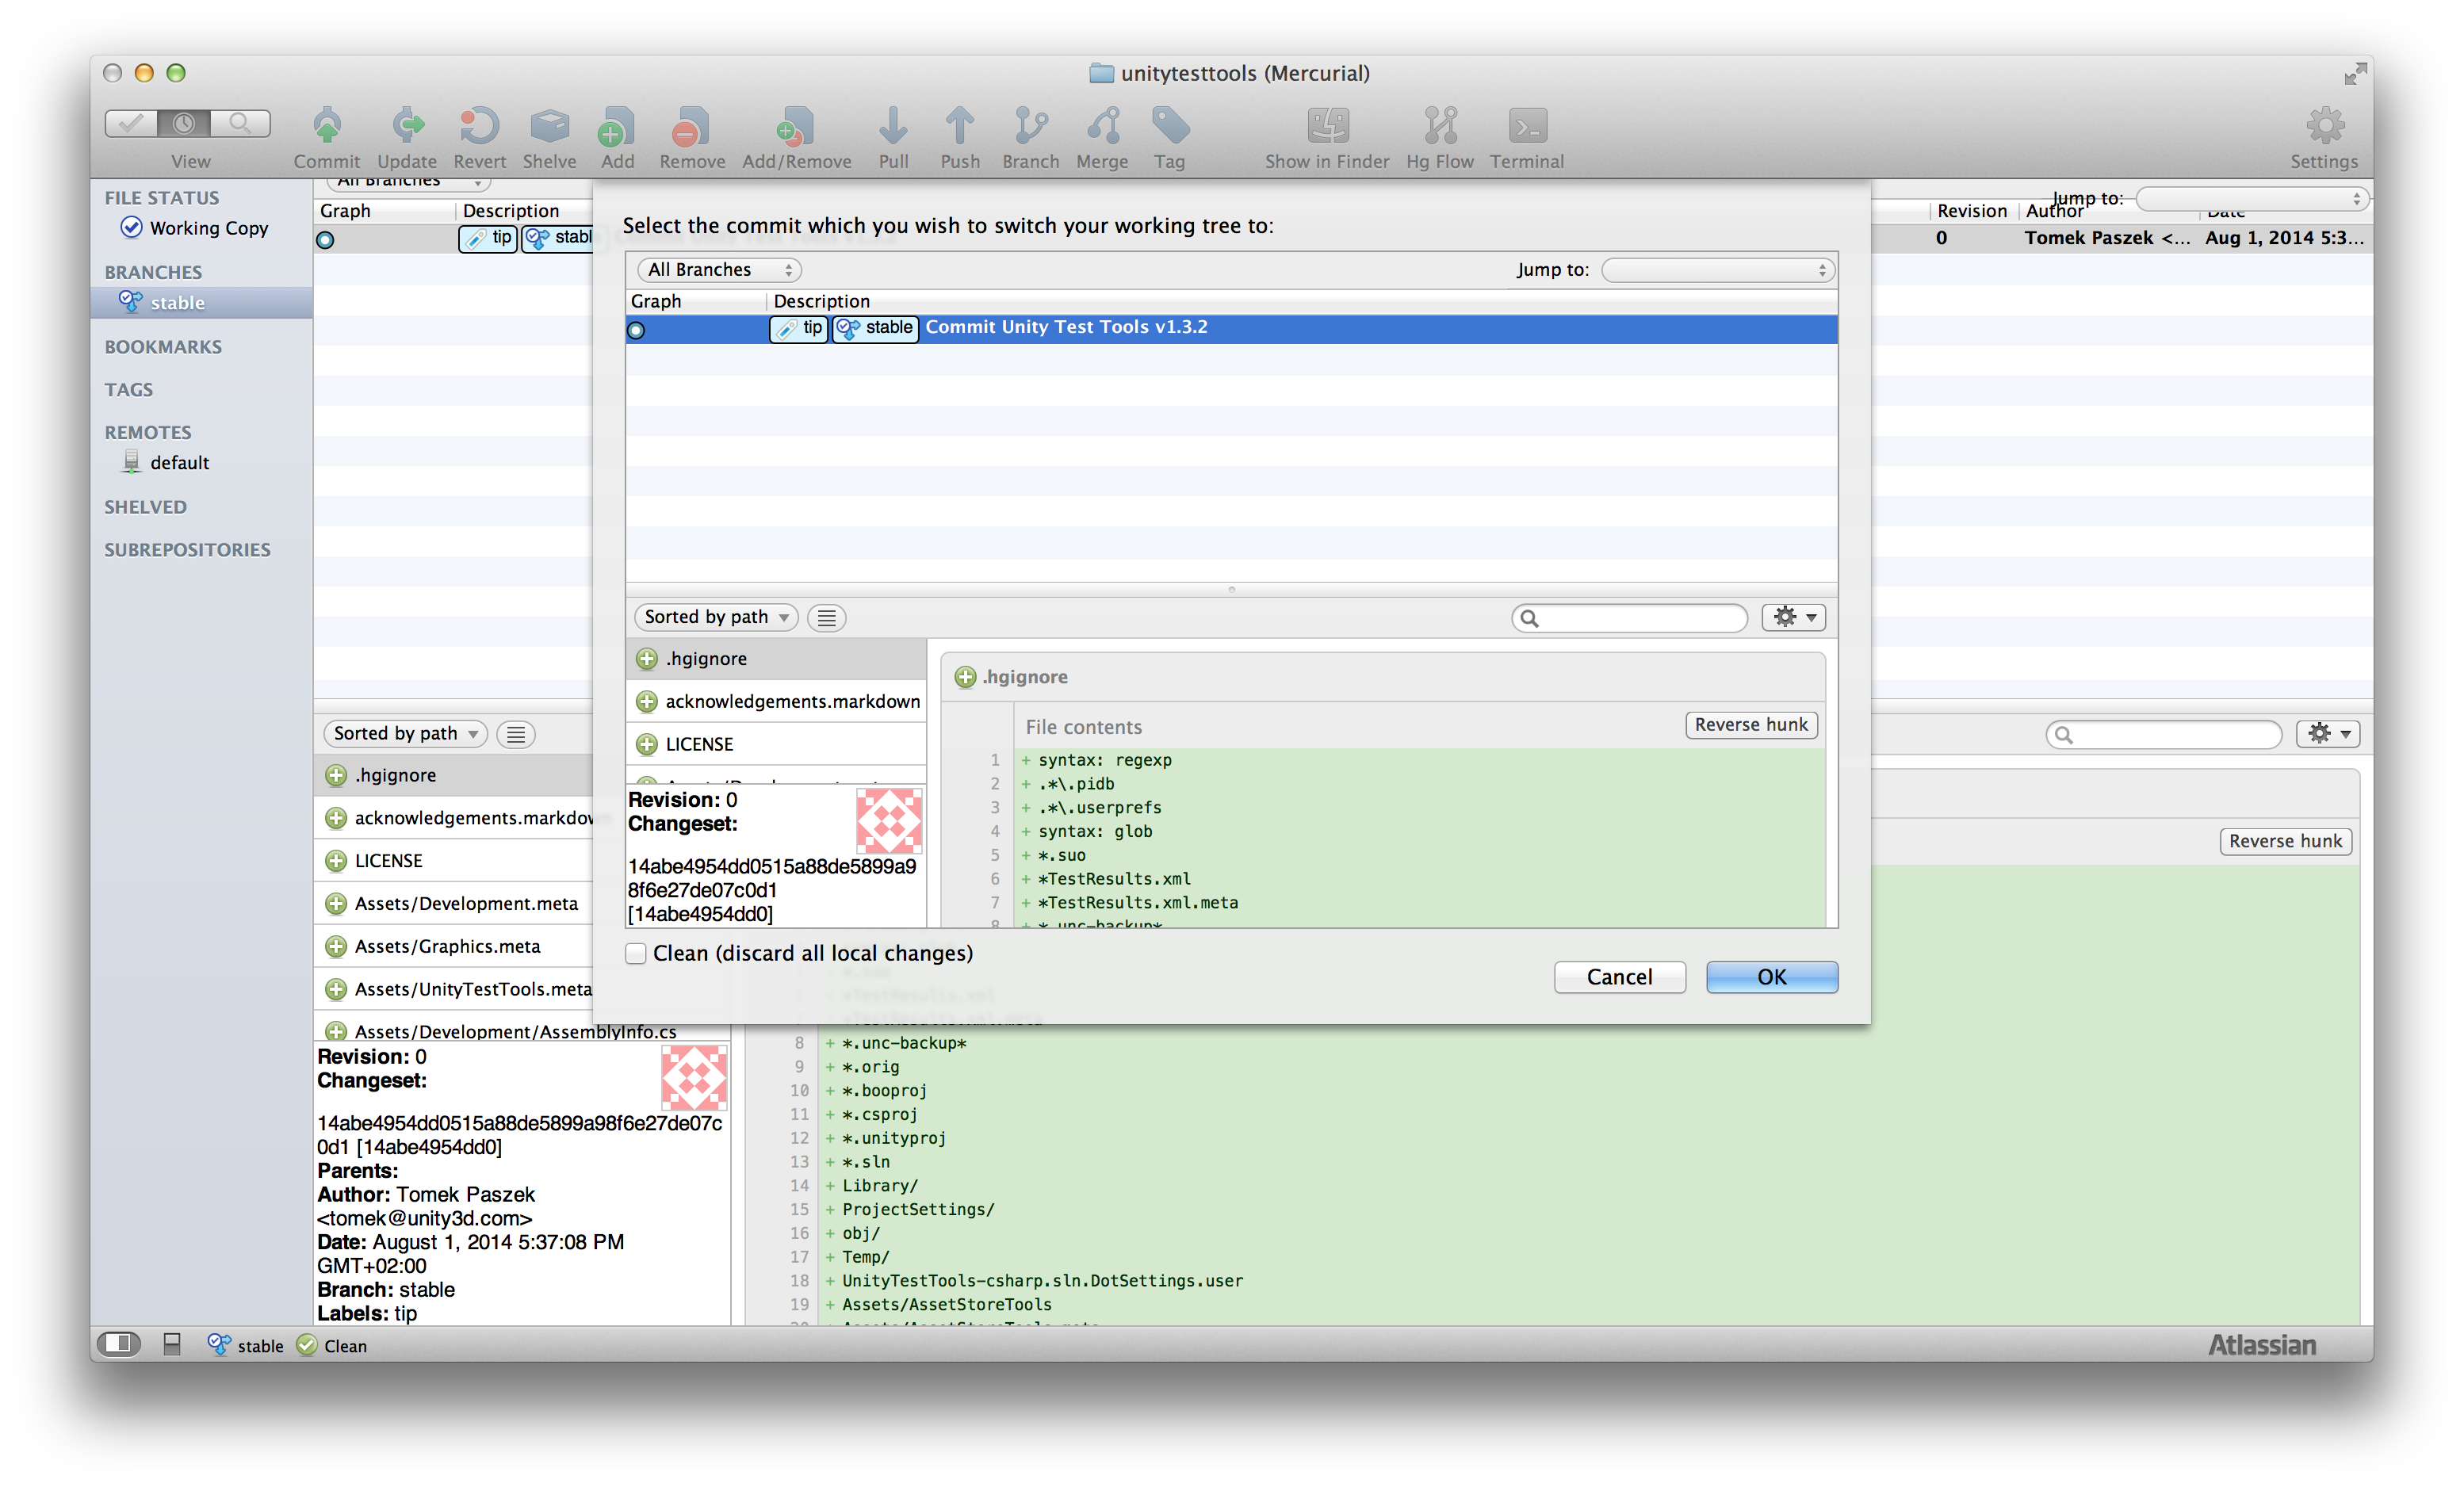The image size is (2464, 1487).
Task: Expand the Sorted by path dropdown in dialog
Action: tap(716, 617)
